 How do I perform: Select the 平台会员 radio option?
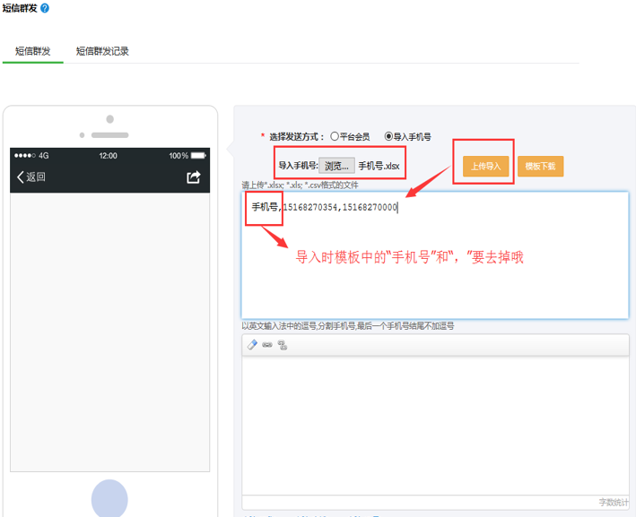coord(335,137)
